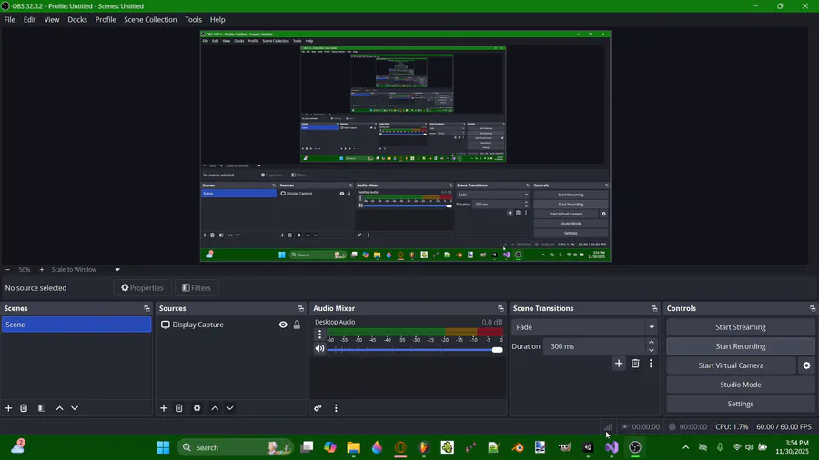Toggle the Display Capture lock
Viewport: 819px width, 460px height.
(x=297, y=325)
